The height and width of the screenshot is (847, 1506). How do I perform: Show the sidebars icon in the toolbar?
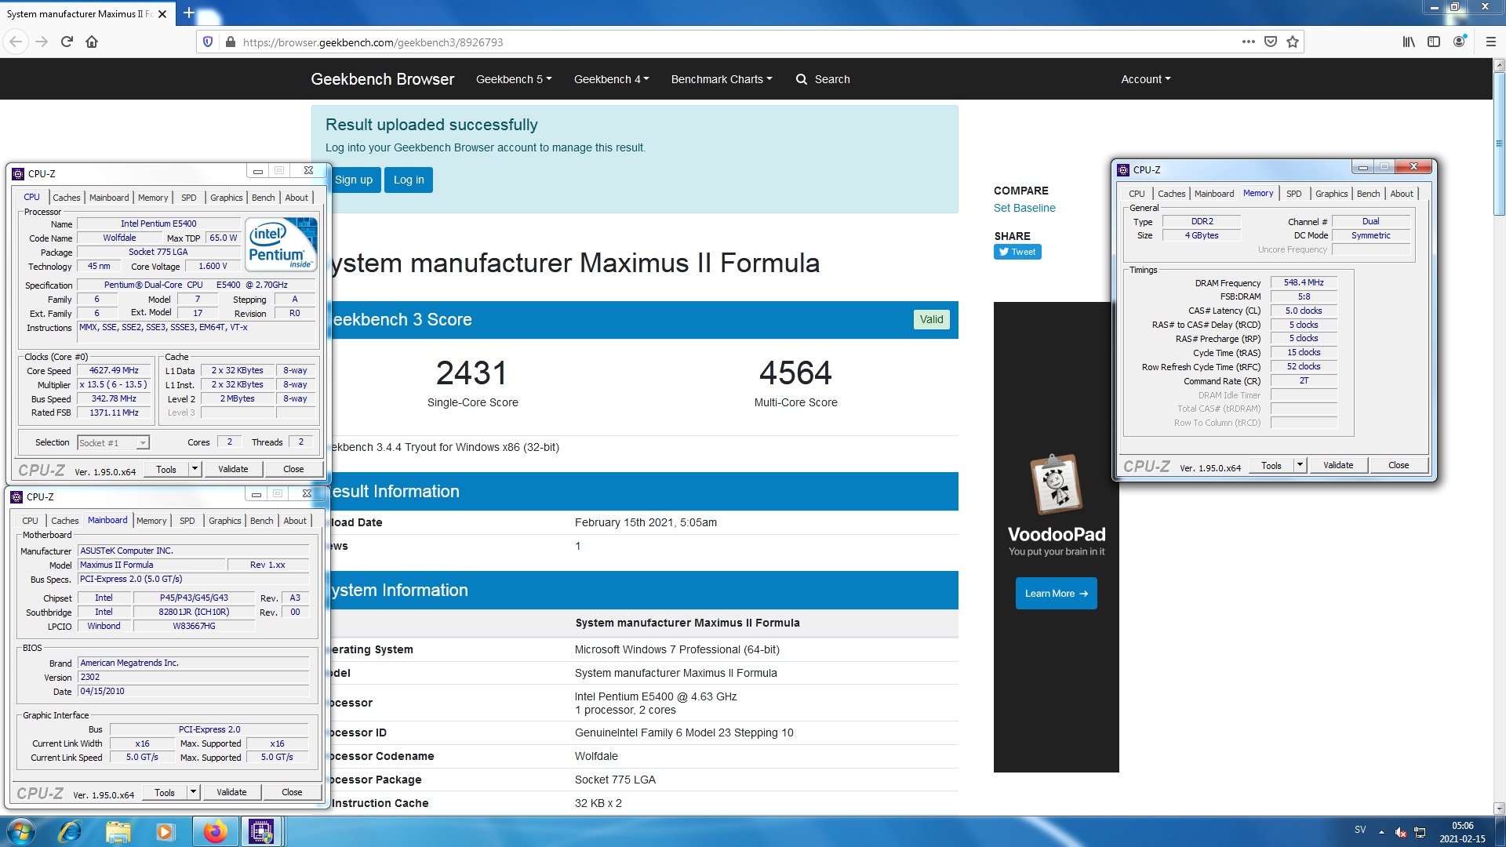[1434, 42]
